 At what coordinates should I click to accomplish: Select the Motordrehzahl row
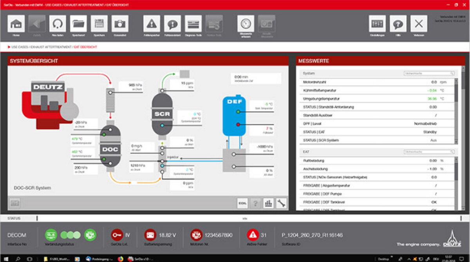[376, 82]
